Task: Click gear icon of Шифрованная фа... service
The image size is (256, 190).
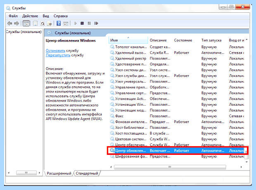Action: coord(112,157)
